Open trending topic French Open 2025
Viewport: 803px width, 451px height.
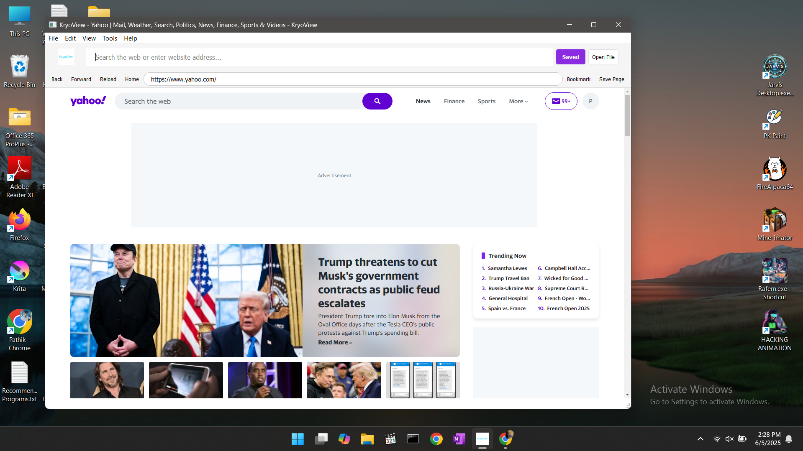(x=568, y=308)
